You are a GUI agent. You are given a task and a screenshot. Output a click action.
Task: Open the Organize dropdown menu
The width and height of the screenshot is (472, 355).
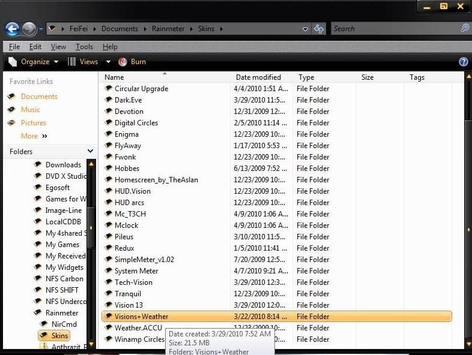[x=34, y=62]
